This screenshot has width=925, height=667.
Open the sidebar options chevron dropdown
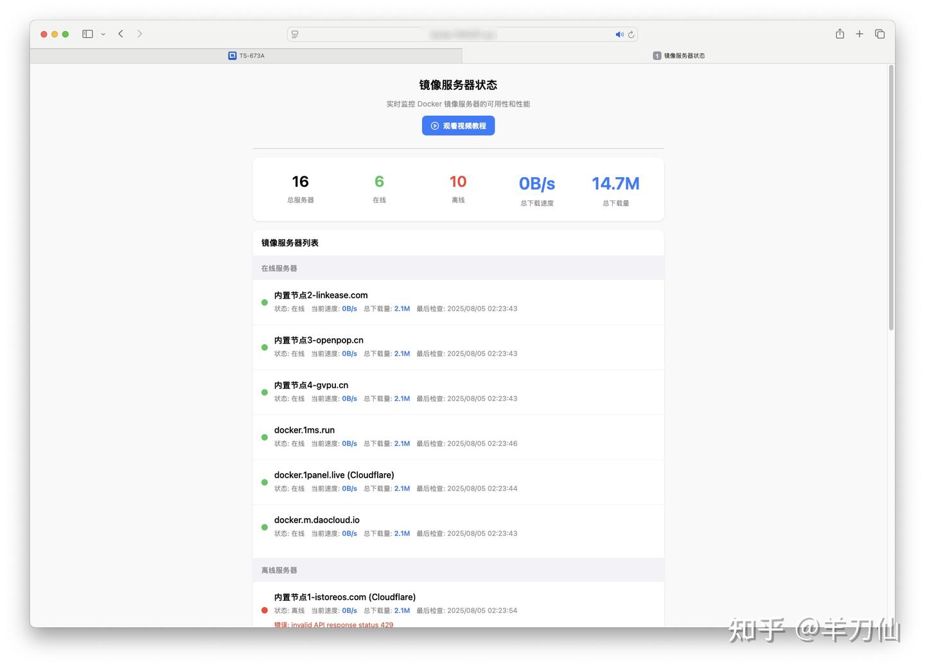point(103,34)
